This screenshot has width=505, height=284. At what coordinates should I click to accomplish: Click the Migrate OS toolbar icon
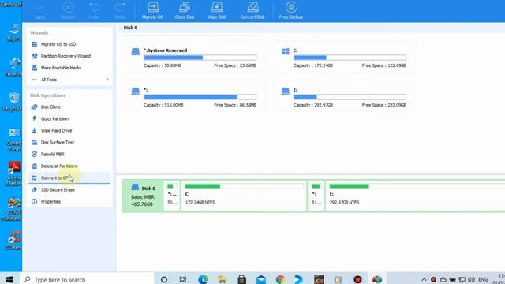coord(152,10)
